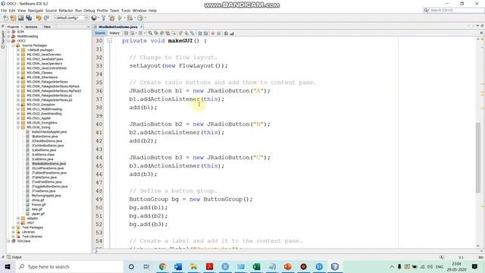485x273 pixels.
Task: Open the Output panel button
Action: point(14,257)
